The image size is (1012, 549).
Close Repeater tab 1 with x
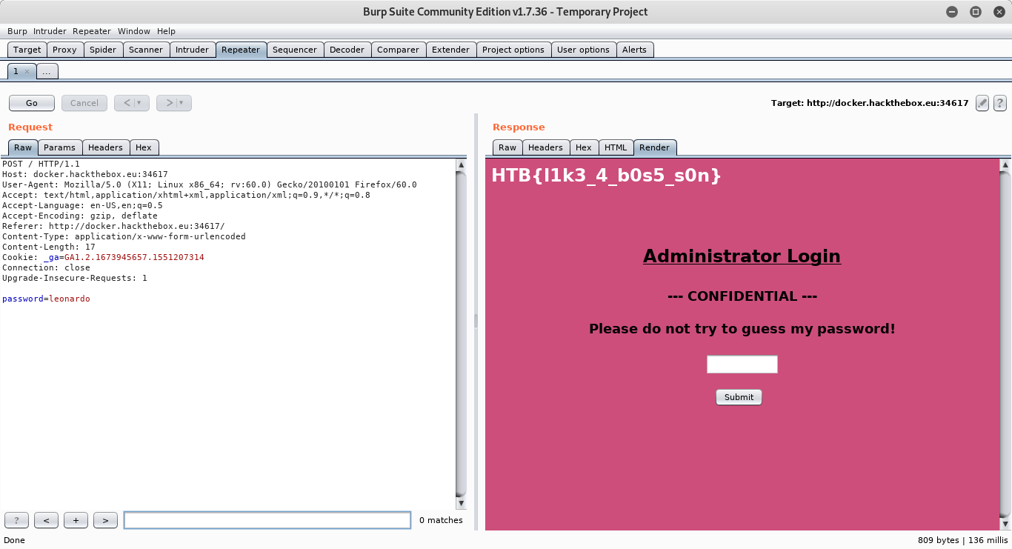click(x=27, y=72)
